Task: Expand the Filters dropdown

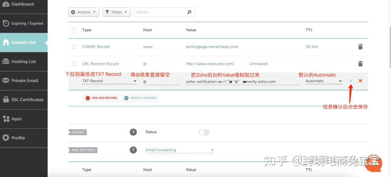Action: (117, 12)
